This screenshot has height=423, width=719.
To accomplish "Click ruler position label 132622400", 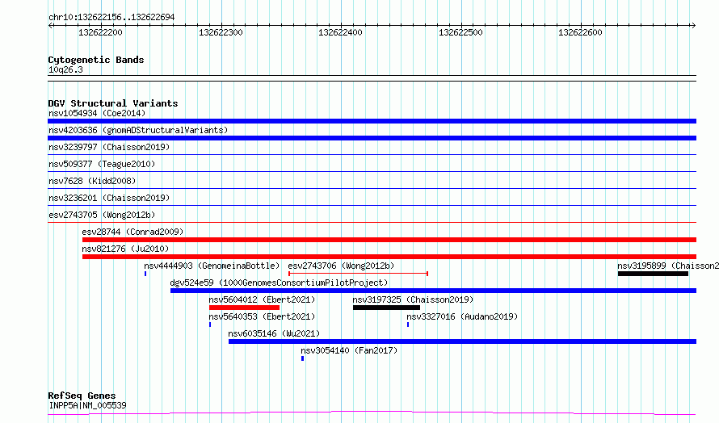I will pos(340,32).
